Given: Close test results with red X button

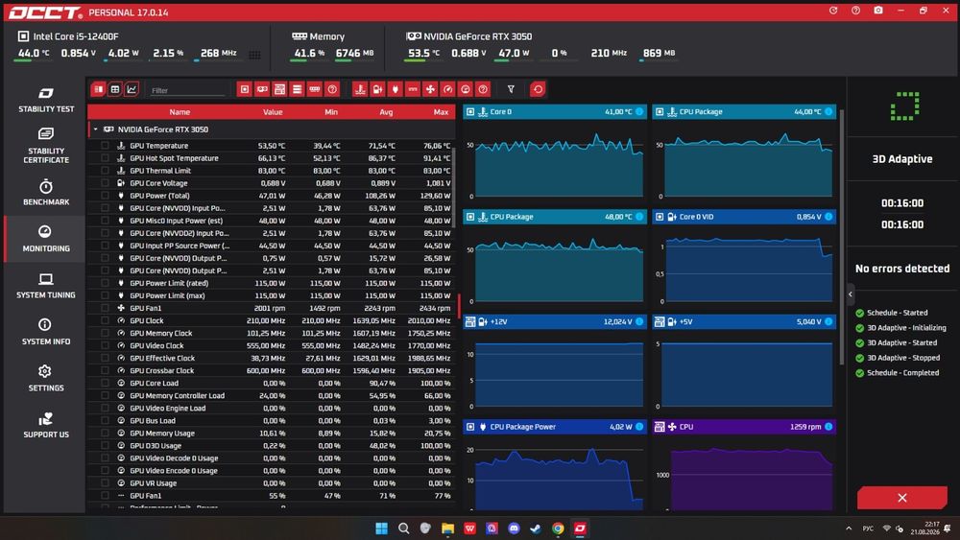Looking at the screenshot, I should coord(901,498).
